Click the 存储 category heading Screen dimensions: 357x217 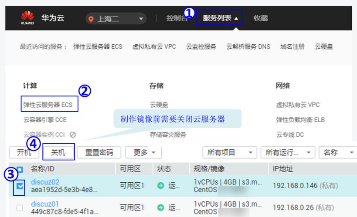point(156,85)
